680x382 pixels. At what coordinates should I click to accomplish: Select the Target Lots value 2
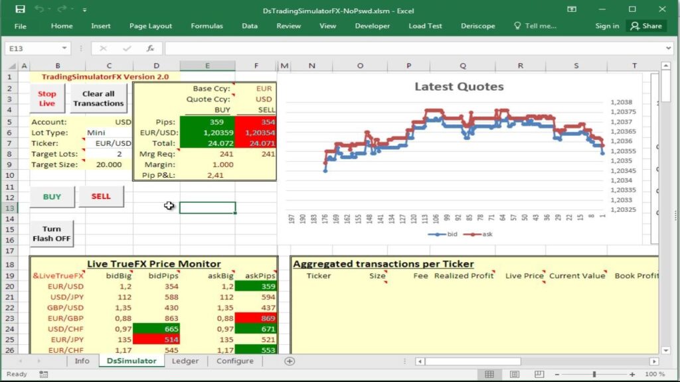(x=109, y=154)
